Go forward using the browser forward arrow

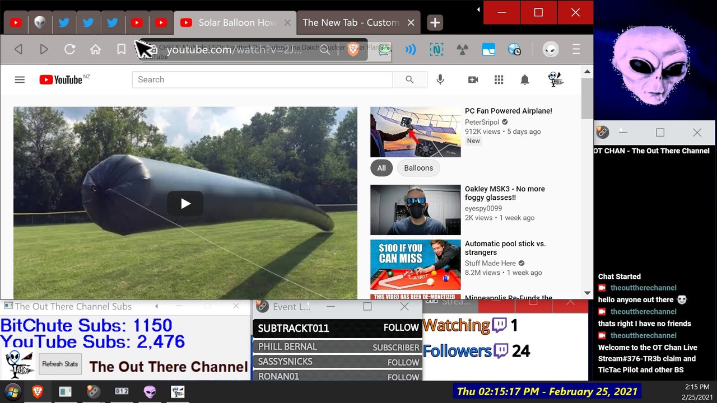pos(44,50)
